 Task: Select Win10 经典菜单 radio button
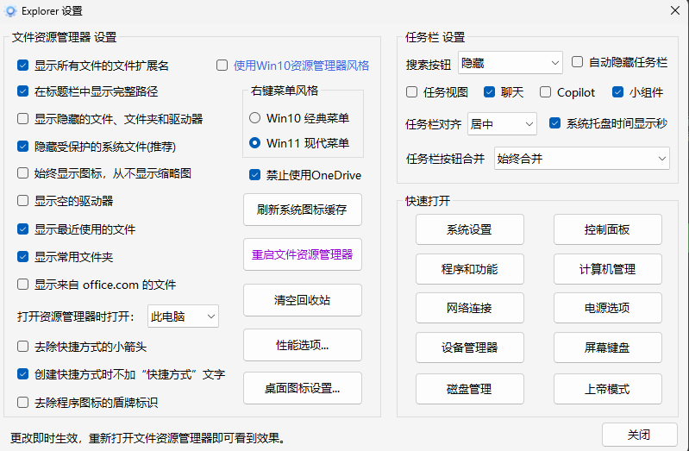pos(254,117)
